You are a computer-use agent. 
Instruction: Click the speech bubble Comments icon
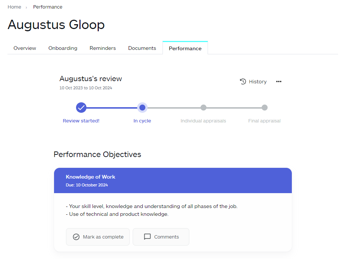tap(147, 237)
